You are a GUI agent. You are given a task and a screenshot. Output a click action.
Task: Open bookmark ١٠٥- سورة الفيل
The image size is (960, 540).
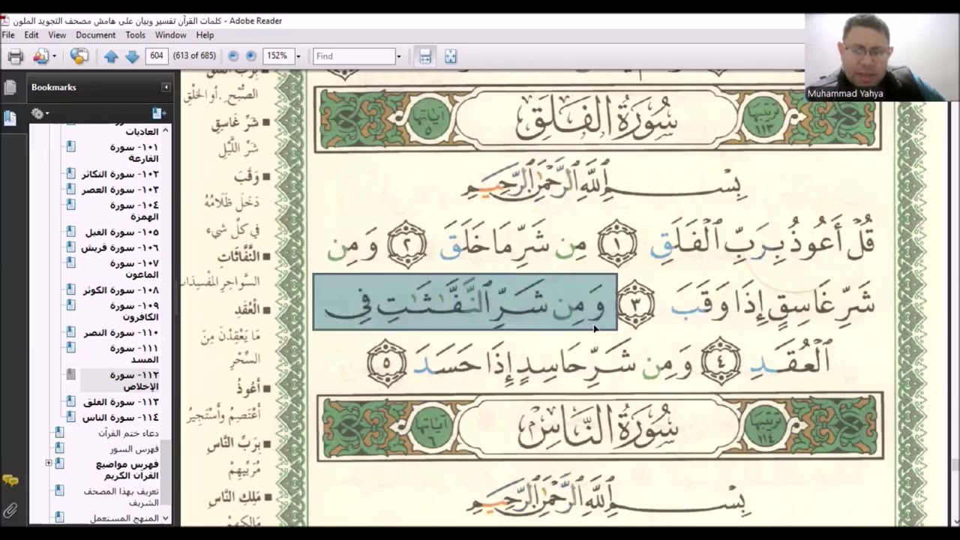(121, 232)
